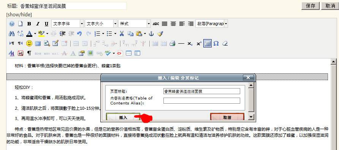The image size is (339, 150).
Task: Insert a horizontal rule
Action: [181, 43]
